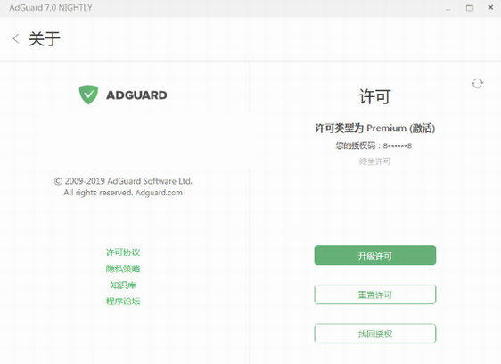
Task: Click the 2009-2019 AdGuard Software Ltd. copyright line
Action: point(123,181)
